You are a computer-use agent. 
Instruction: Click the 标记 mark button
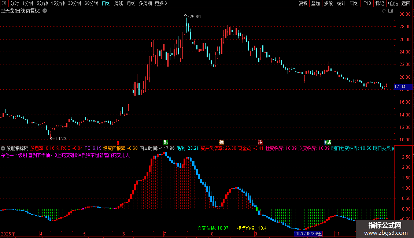(380, 3)
